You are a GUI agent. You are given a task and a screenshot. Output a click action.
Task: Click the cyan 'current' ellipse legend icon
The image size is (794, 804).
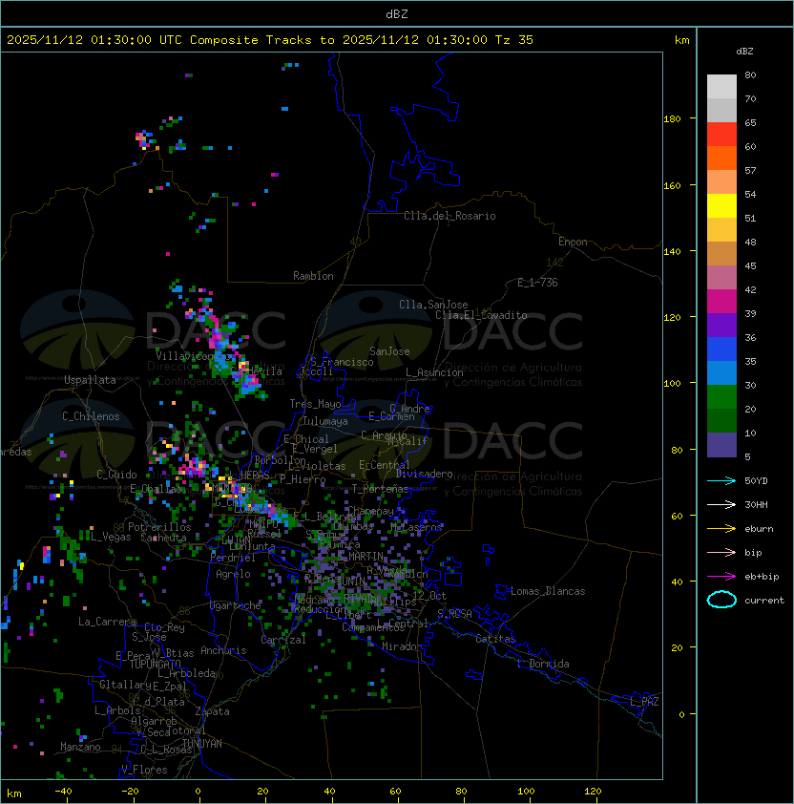pyautogui.click(x=721, y=600)
